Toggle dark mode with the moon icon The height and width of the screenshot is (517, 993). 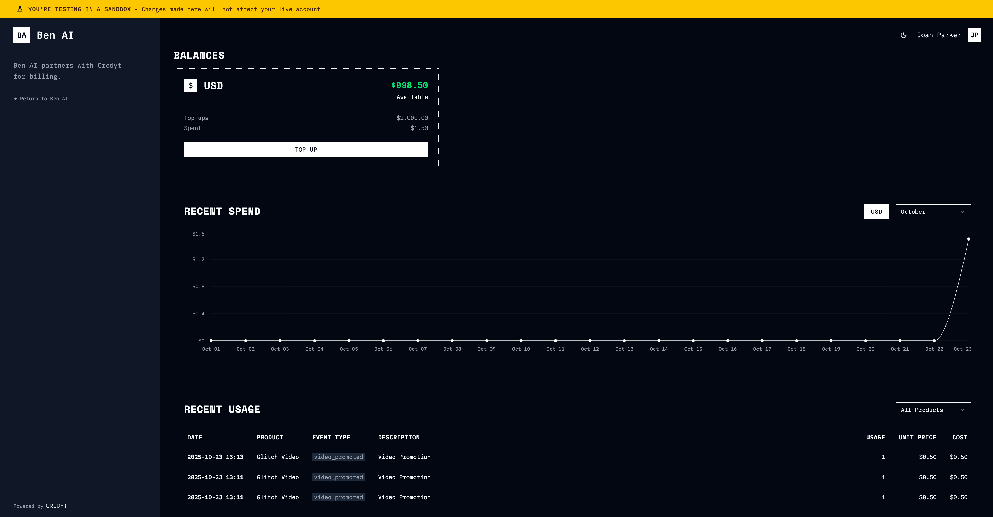pyautogui.click(x=904, y=35)
